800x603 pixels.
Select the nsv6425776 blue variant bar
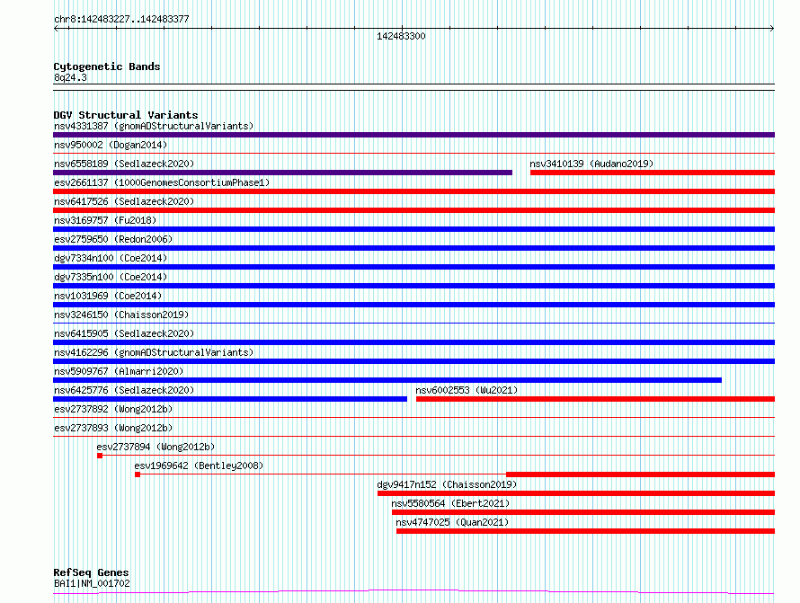pyautogui.click(x=230, y=399)
